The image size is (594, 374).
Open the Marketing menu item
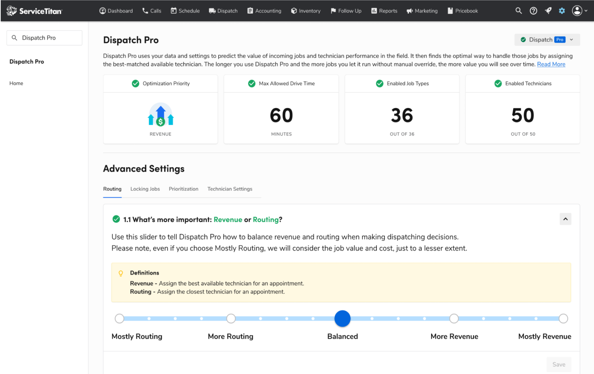[x=422, y=11]
